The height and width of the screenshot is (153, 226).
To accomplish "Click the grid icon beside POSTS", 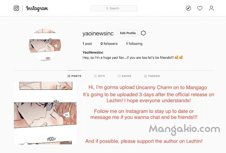I will (x=69, y=76).
